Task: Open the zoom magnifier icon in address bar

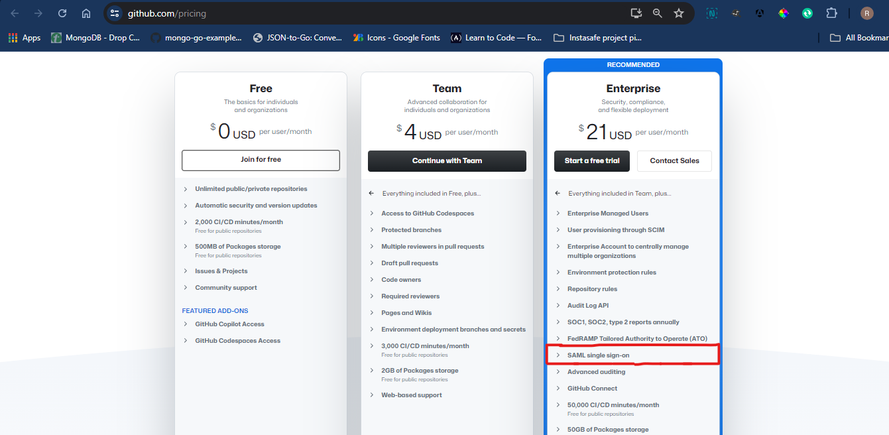Action: (658, 13)
